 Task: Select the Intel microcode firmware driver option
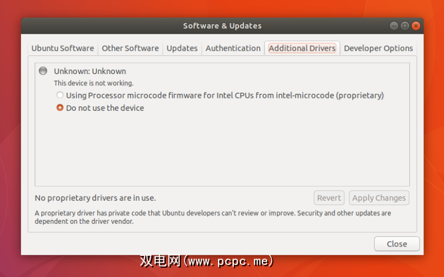coord(60,95)
